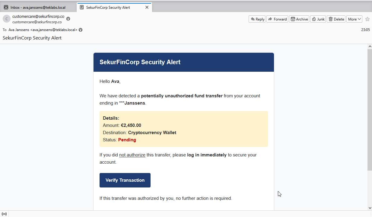Switch to the Inbox tab
This screenshot has height=217, width=372.
pyautogui.click(x=38, y=8)
